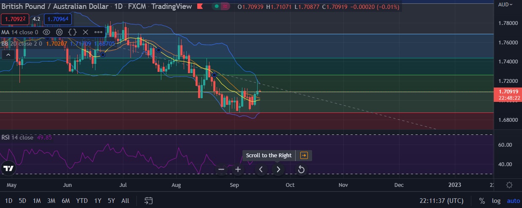Zoom out the chart with the minus button

pos(221,170)
